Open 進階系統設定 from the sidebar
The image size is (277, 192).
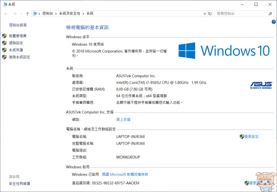coord(20,57)
